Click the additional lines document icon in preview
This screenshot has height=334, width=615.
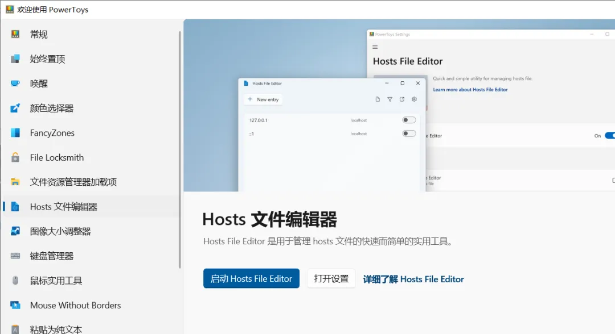point(378,99)
